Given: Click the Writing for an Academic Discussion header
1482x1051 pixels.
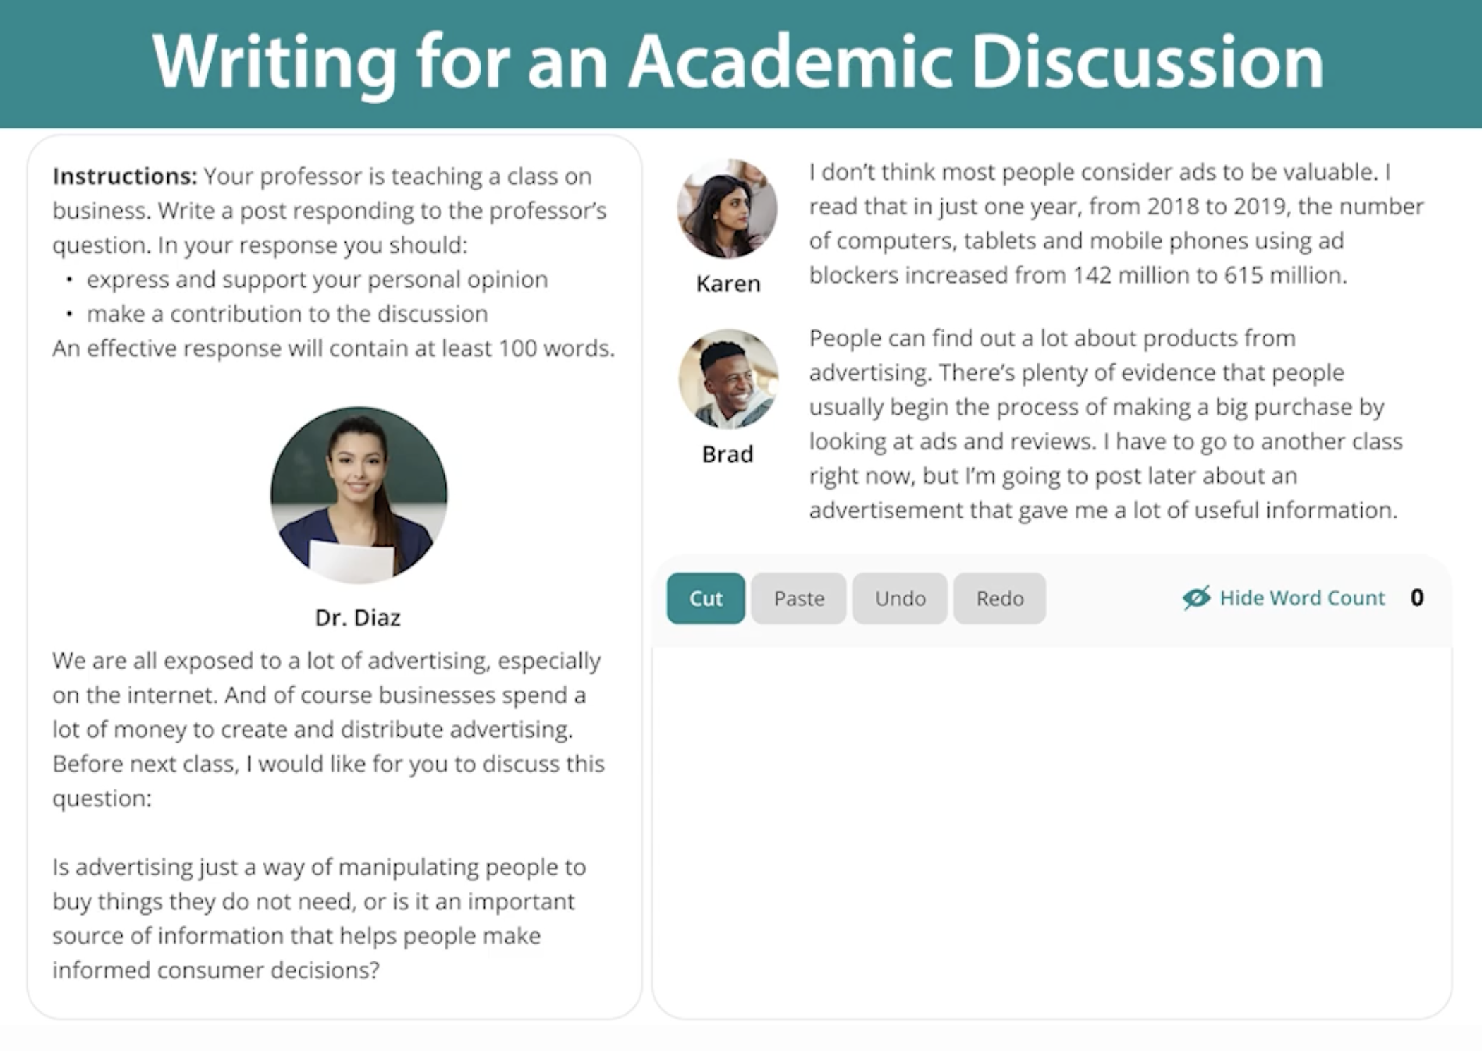Looking at the screenshot, I should click(738, 62).
